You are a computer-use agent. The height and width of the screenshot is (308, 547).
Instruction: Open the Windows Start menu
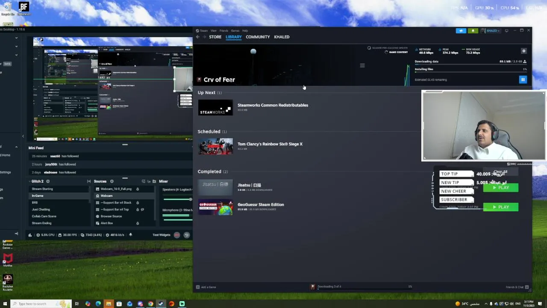click(x=5, y=304)
